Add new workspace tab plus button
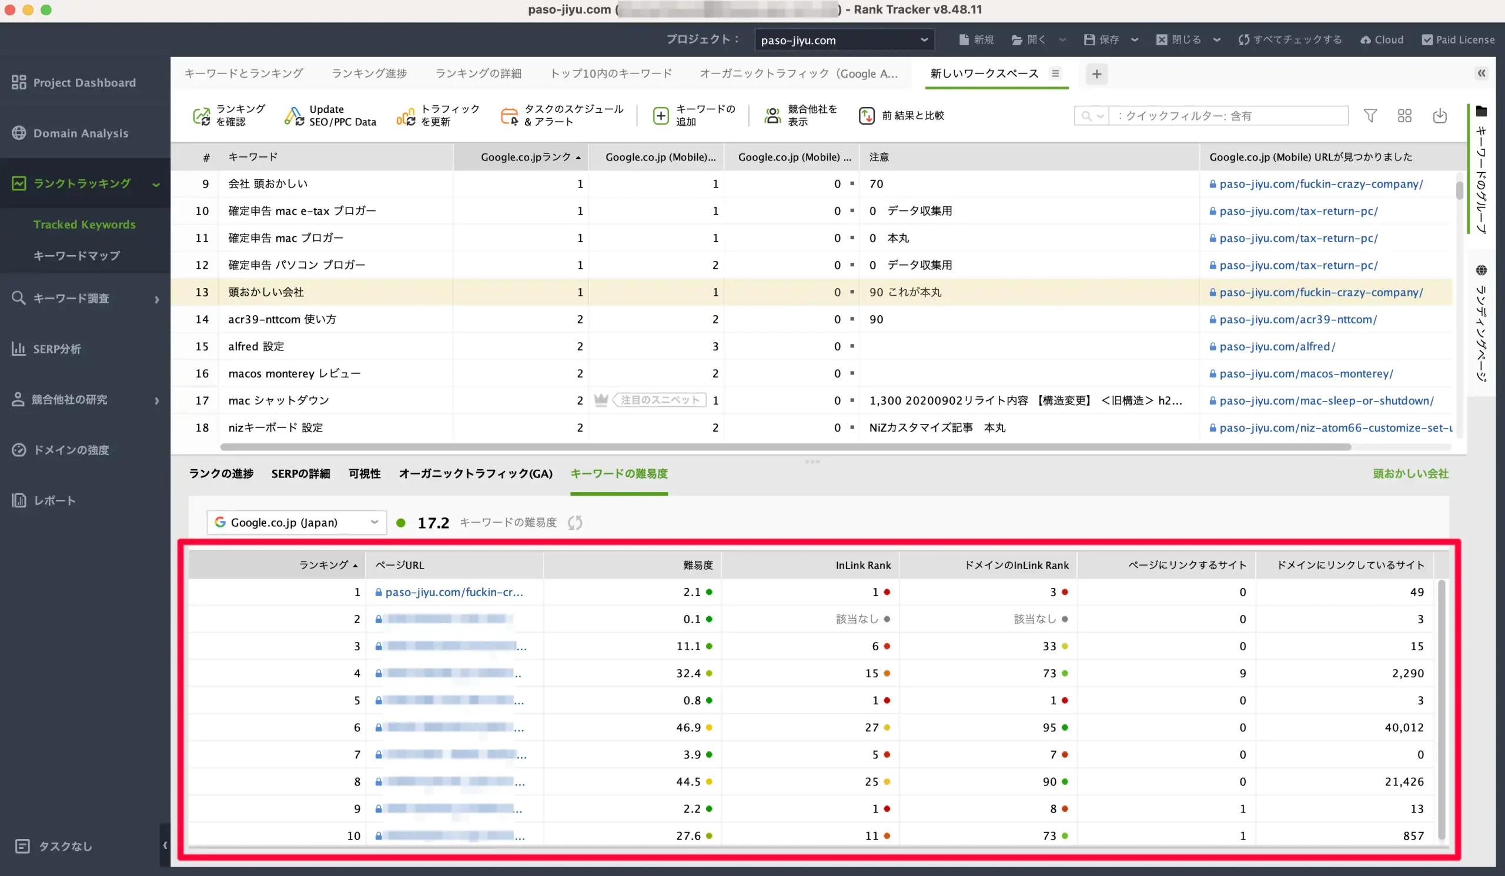1505x876 pixels. [x=1096, y=74]
